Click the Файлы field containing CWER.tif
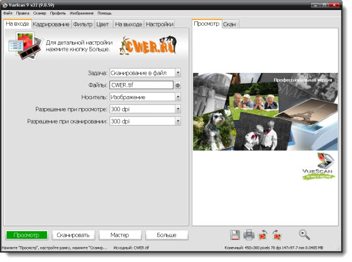Screen dimensions: 352x262 click(x=141, y=85)
